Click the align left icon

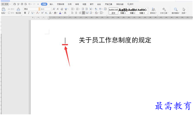click(72, 13)
